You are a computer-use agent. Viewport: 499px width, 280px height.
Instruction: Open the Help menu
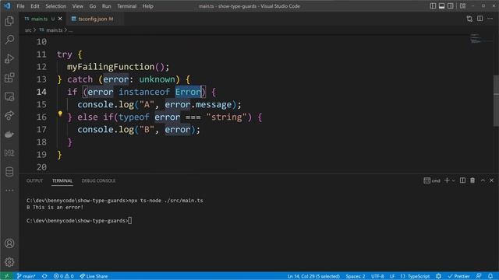[147, 6]
